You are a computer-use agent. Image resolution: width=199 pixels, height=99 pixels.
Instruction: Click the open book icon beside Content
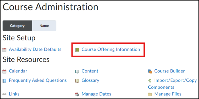tap(77, 71)
